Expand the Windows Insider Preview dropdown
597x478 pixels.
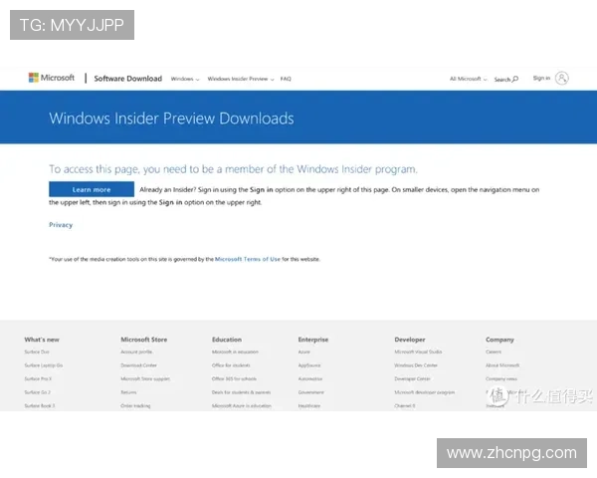pos(241,79)
